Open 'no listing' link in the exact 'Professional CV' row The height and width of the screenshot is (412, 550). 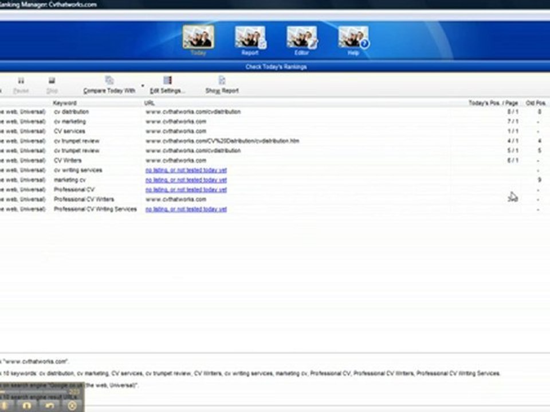pos(186,190)
